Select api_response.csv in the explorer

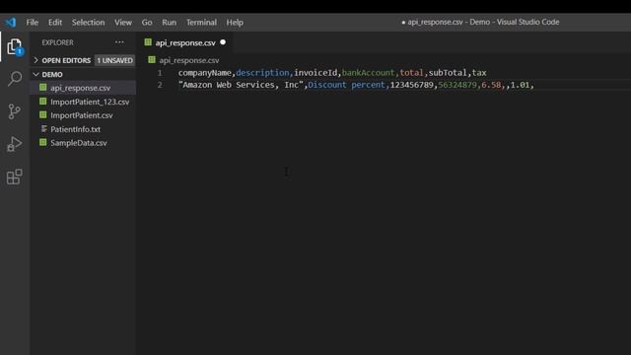click(x=83, y=88)
